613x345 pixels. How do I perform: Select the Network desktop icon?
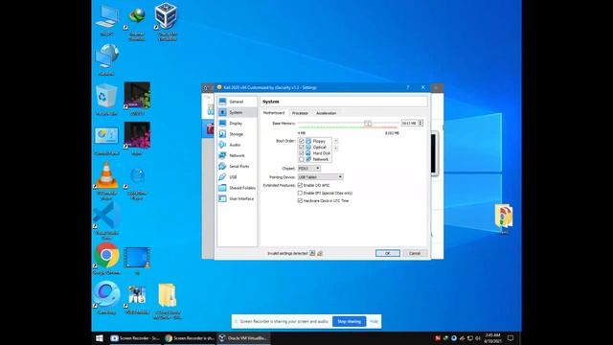[106, 59]
